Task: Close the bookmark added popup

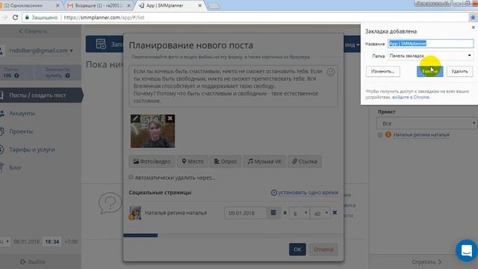Action: (x=473, y=28)
